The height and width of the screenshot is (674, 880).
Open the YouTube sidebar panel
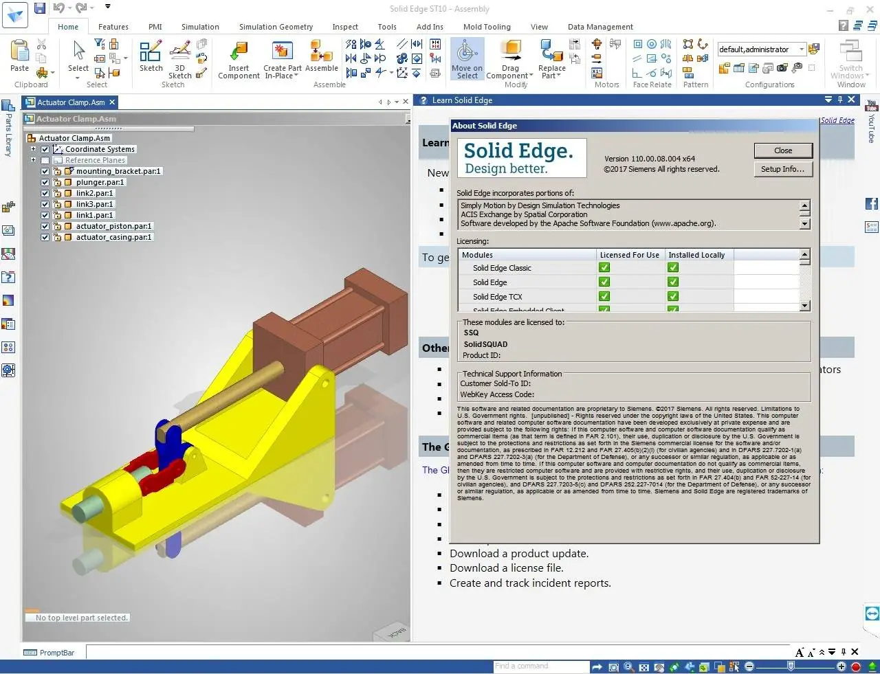coord(872,122)
